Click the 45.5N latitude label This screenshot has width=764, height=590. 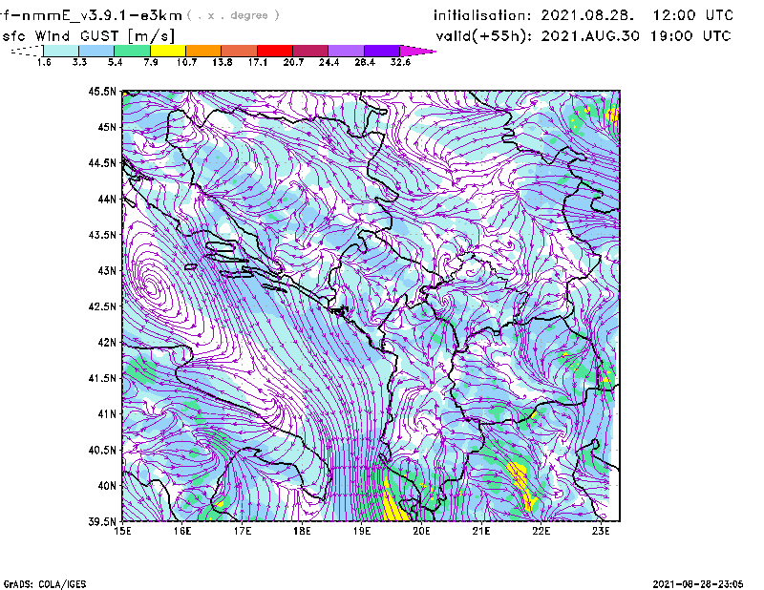[x=102, y=92]
